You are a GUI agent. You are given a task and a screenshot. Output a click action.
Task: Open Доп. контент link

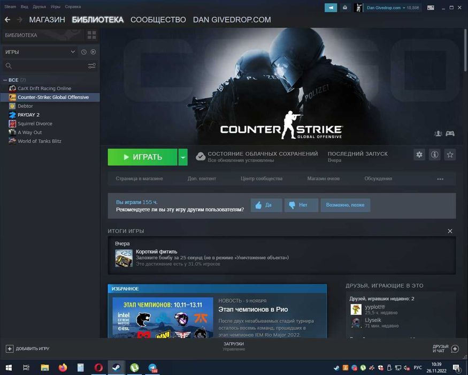coord(202,178)
